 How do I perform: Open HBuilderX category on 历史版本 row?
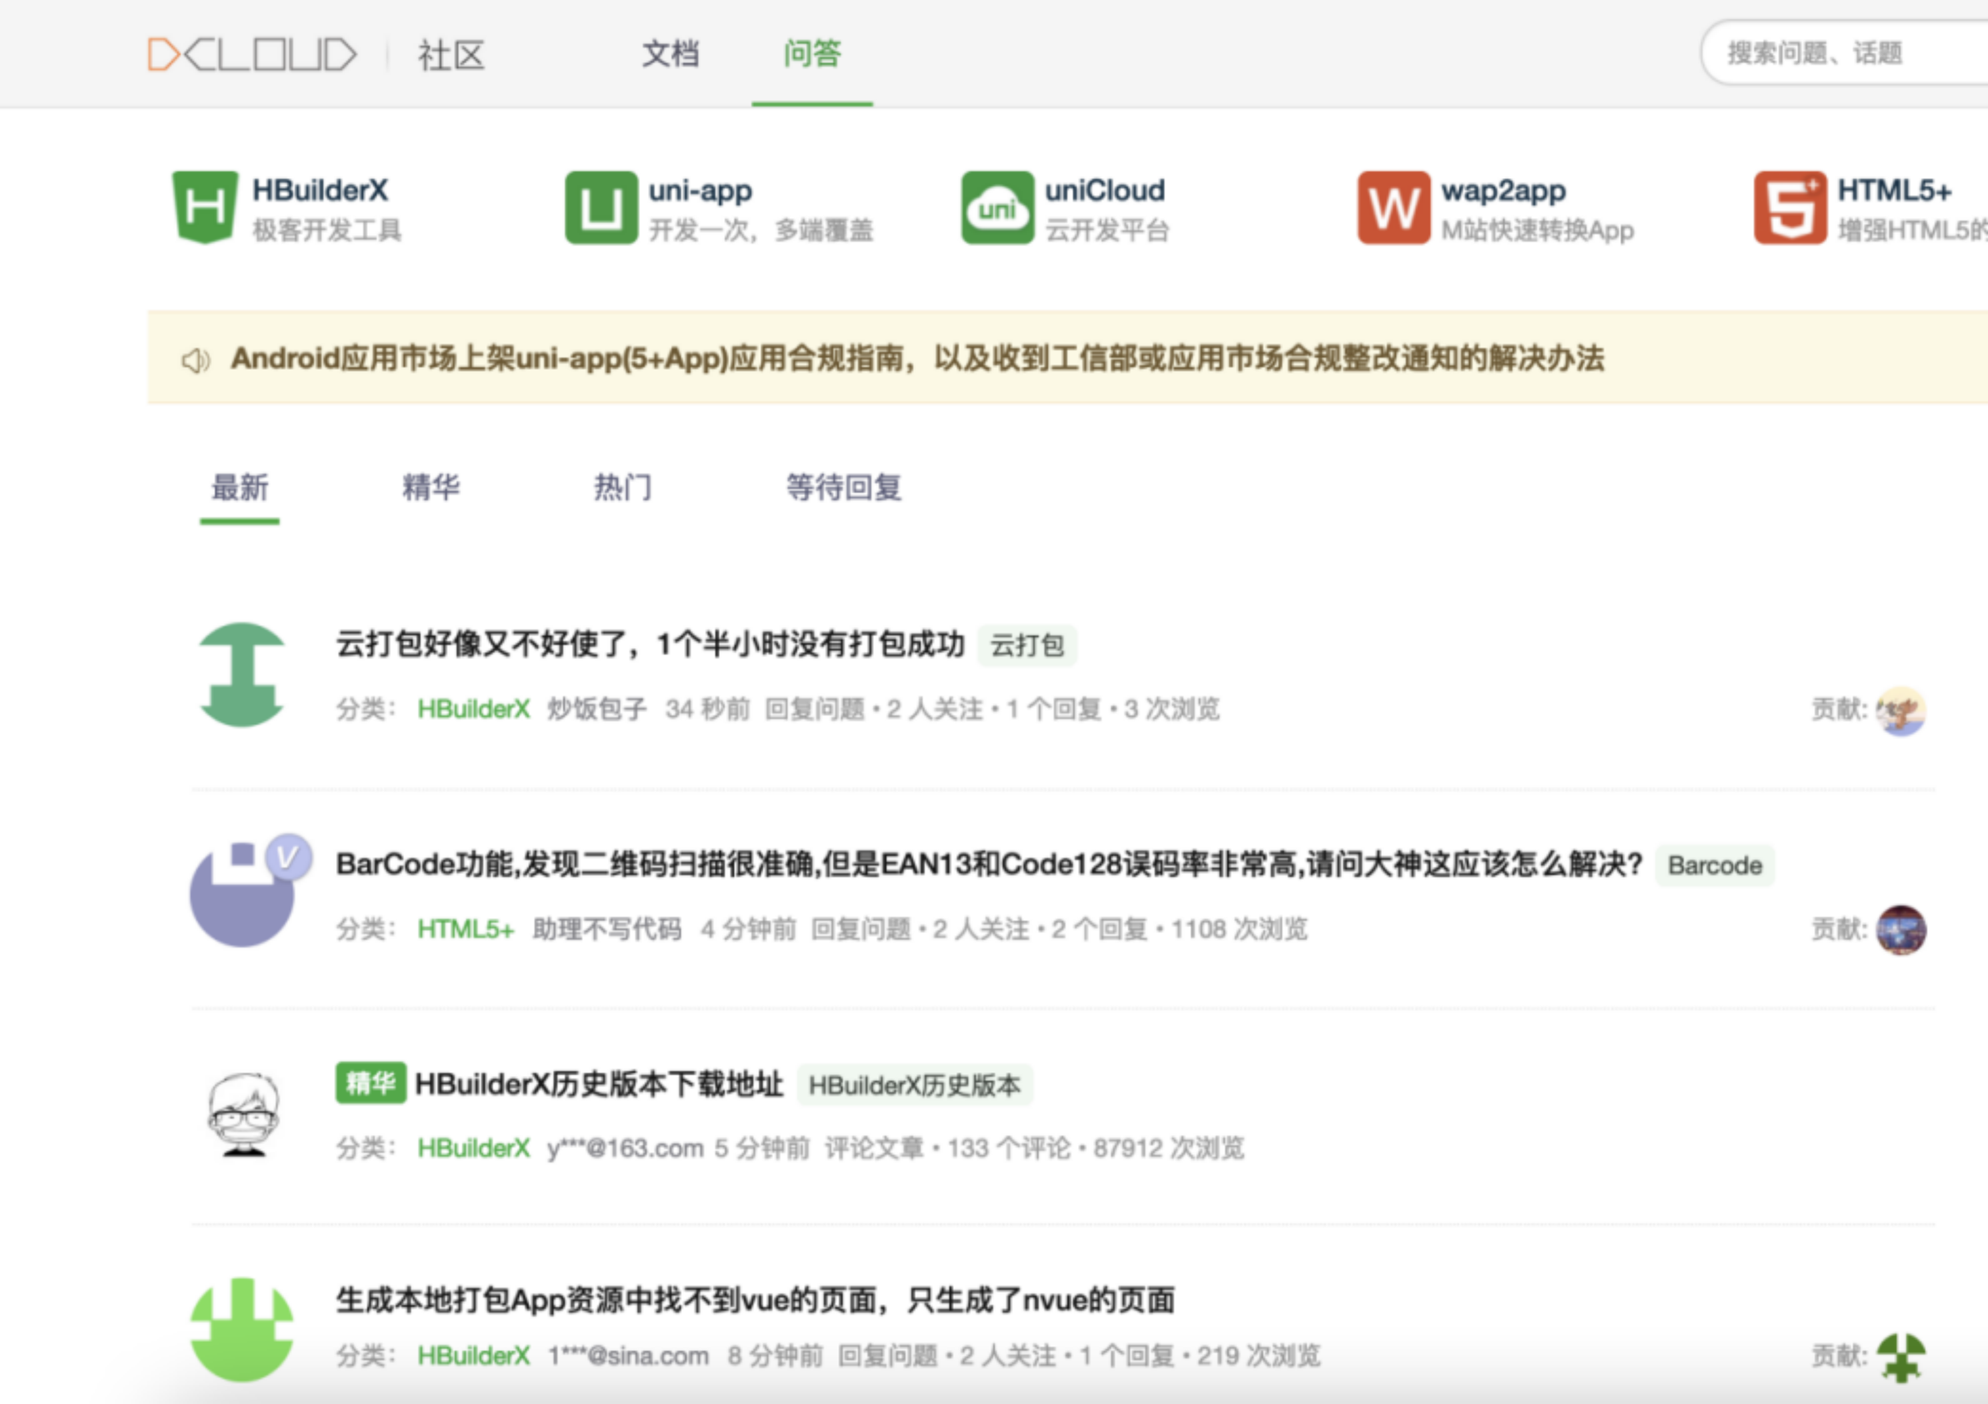coord(473,1148)
